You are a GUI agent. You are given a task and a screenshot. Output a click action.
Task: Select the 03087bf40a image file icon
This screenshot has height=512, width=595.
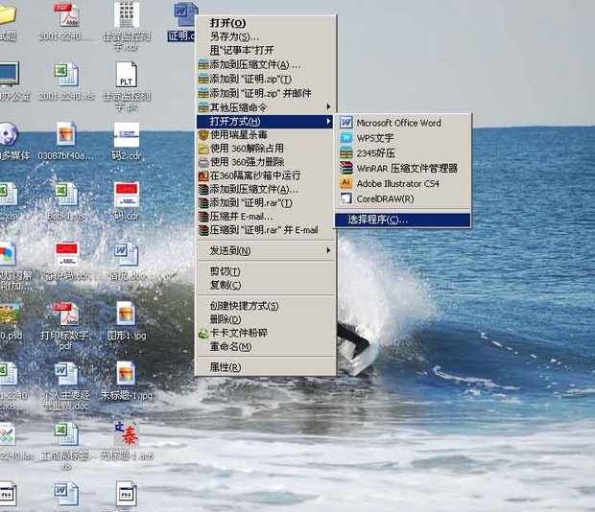click(66, 134)
